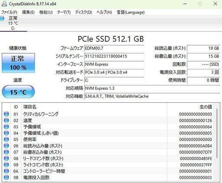
Task: Click raw value 000000000A0B4
Action: click(x=196, y=146)
